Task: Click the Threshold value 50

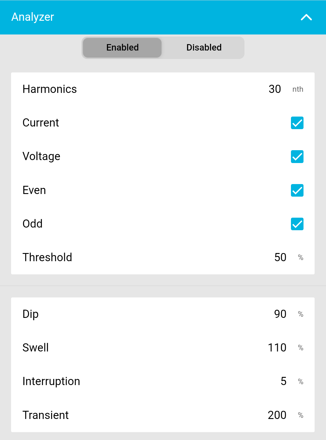Action: point(280,257)
